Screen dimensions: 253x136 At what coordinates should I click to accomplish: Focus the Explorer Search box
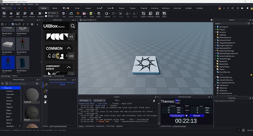(231, 24)
